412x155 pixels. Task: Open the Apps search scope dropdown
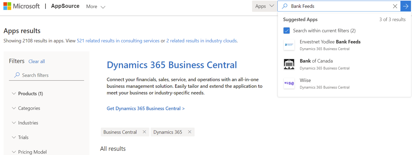[264, 6]
